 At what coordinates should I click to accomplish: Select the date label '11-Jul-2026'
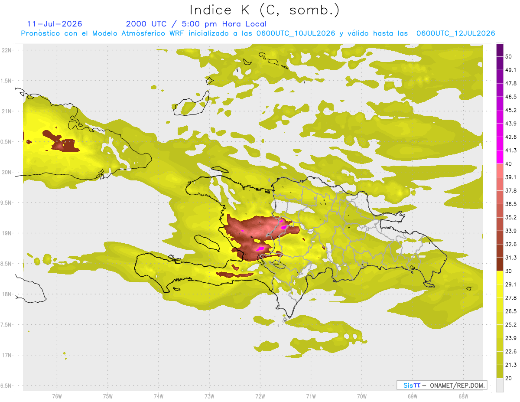55,24
